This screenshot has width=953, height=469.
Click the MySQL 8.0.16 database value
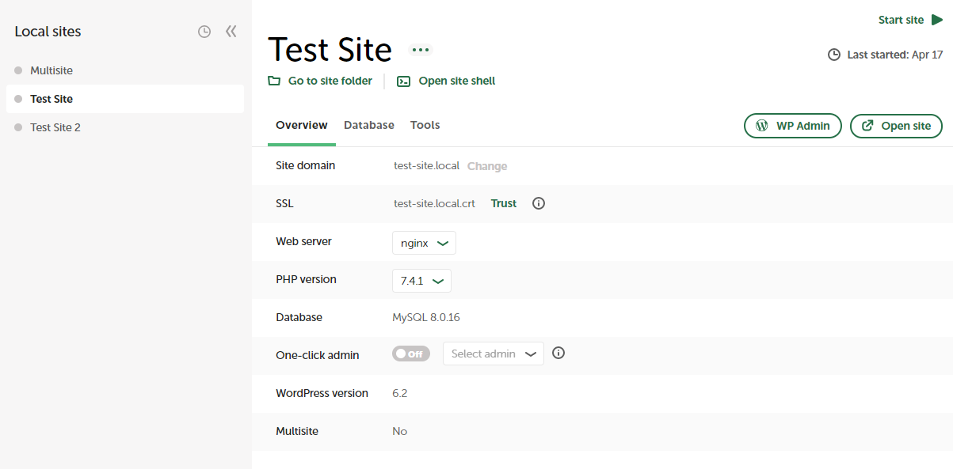[426, 317]
